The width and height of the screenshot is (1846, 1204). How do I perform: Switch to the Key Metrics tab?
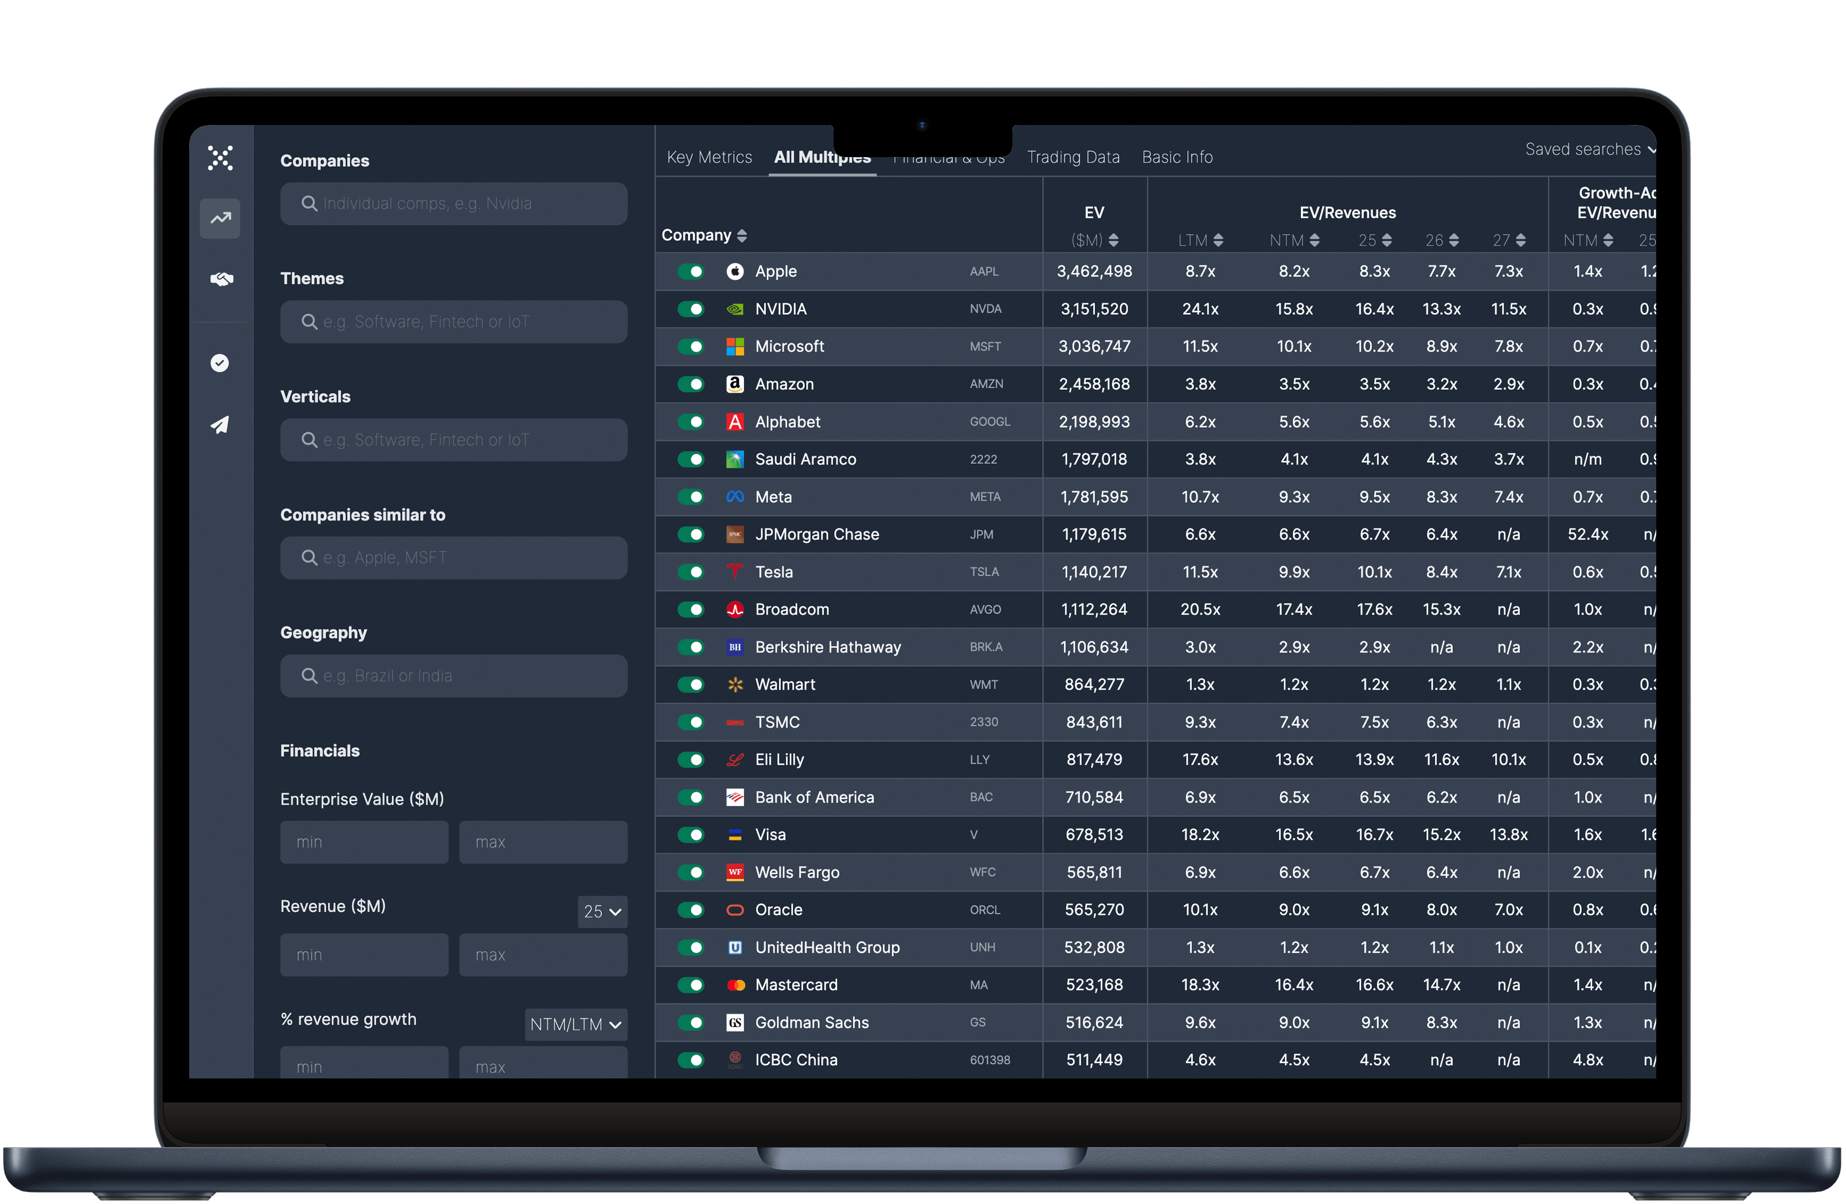pos(709,157)
